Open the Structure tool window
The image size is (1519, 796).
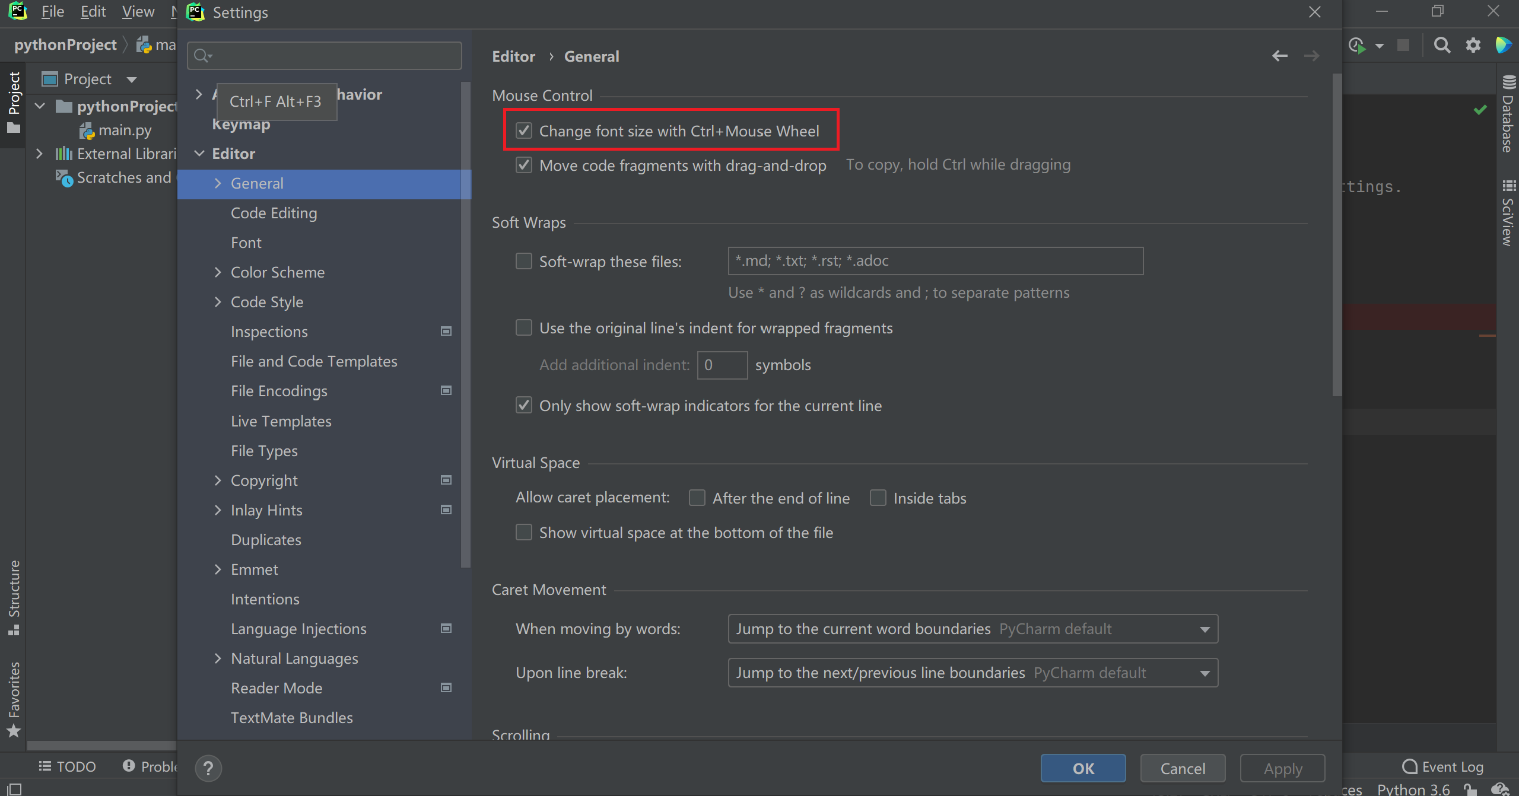(x=14, y=597)
